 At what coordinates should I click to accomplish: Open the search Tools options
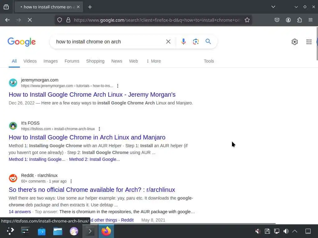[209, 61]
